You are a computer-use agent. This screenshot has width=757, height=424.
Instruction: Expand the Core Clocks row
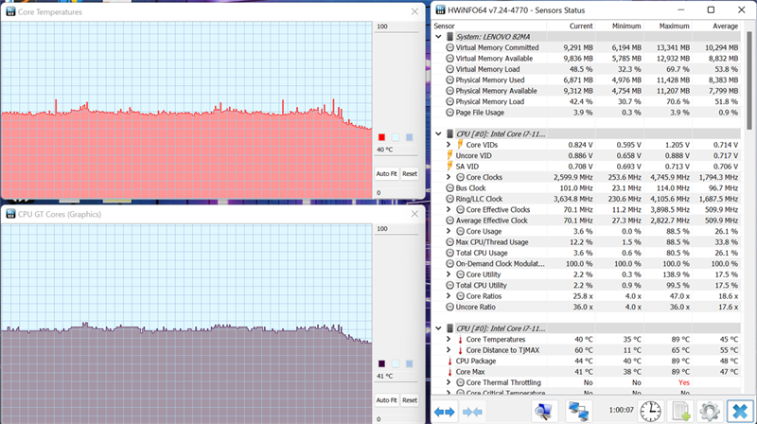449,177
